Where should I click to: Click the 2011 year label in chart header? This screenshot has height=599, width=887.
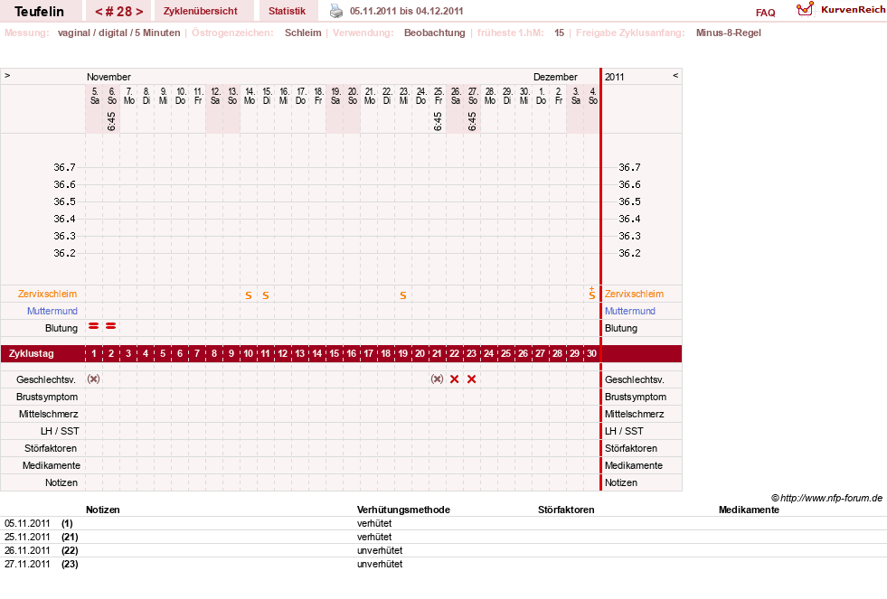click(x=614, y=77)
